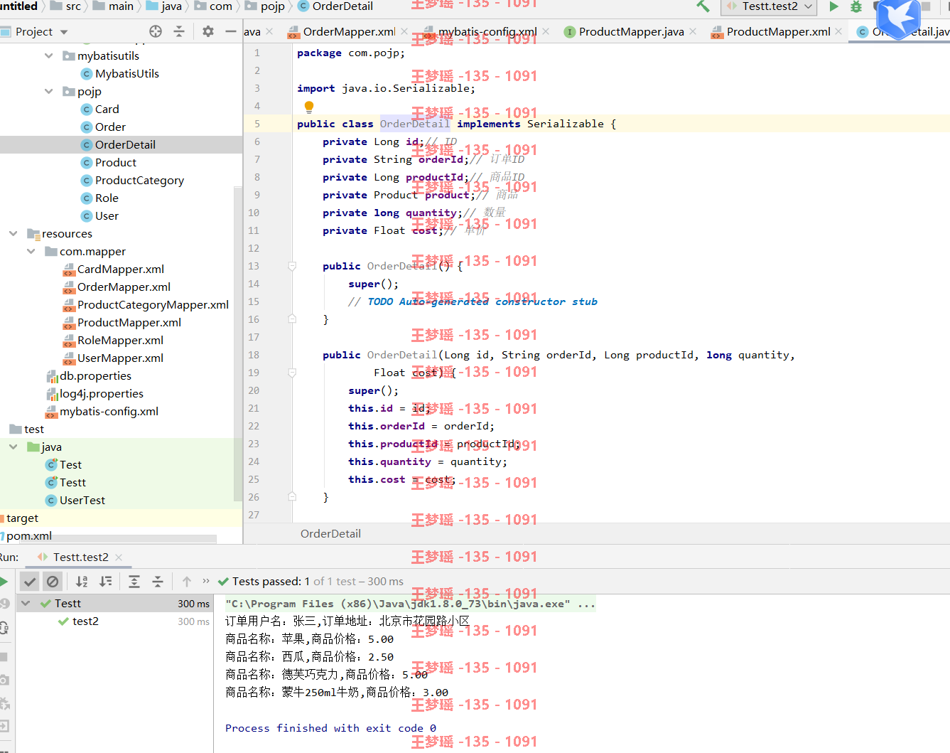Show more test toolbar actions chevron
Image resolution: width=950 pixels, height=753 pixels.
point(206,581)
